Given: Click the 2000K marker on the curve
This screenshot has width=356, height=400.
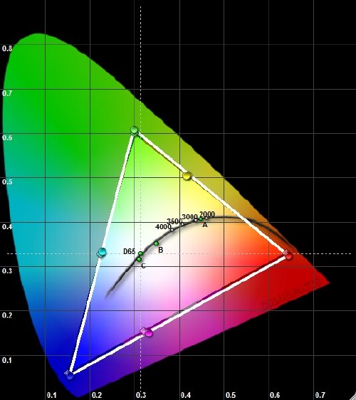Looking at the screenshot, I should click(206, 218).
